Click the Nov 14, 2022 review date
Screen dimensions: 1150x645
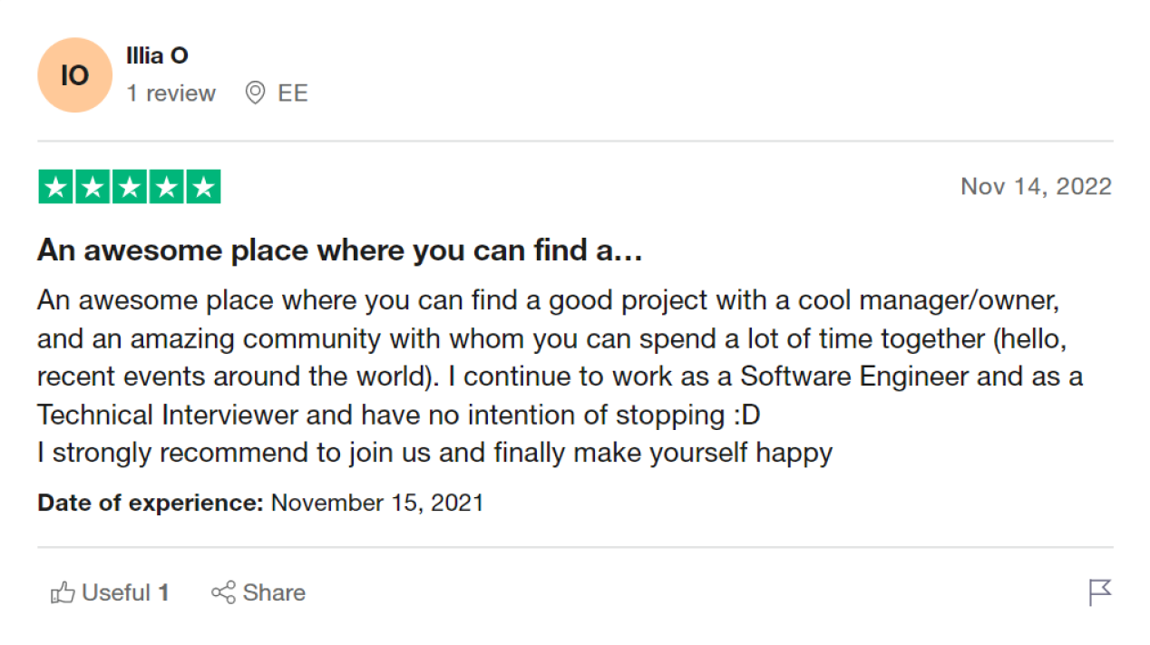click(x=1036, y=187)
